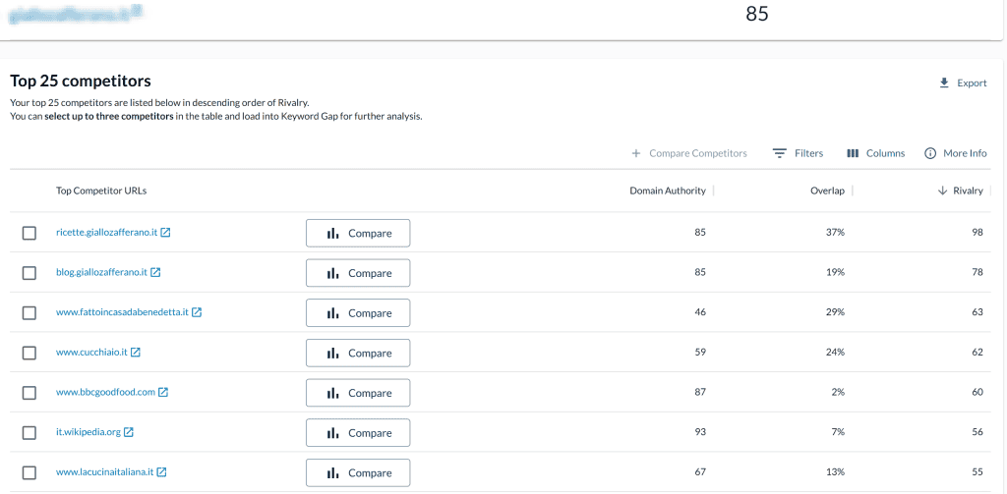Click the Columns bars icon
Screen dimensions: 1007x494
point(853,153)
